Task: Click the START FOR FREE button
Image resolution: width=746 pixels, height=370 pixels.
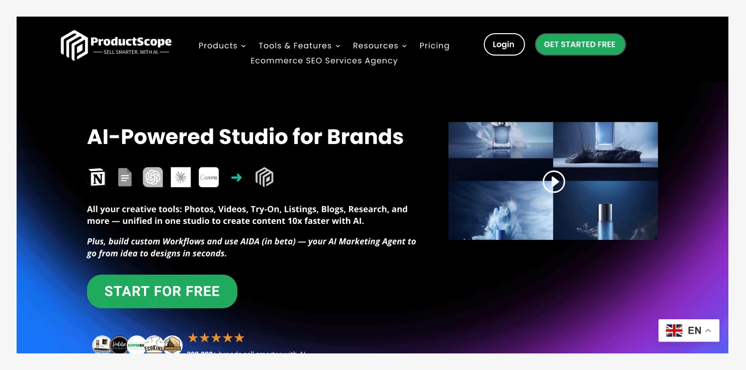Action: 162,291
